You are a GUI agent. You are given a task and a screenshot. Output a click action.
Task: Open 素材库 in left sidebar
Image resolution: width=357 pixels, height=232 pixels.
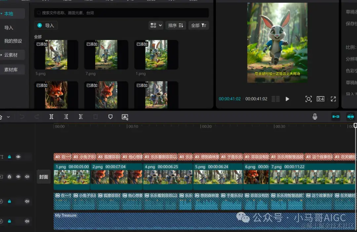tap(11, 70)
